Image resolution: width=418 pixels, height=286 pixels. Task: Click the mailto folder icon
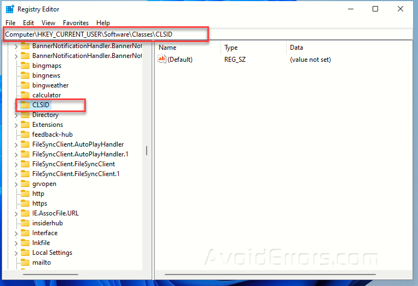(25, 262)
